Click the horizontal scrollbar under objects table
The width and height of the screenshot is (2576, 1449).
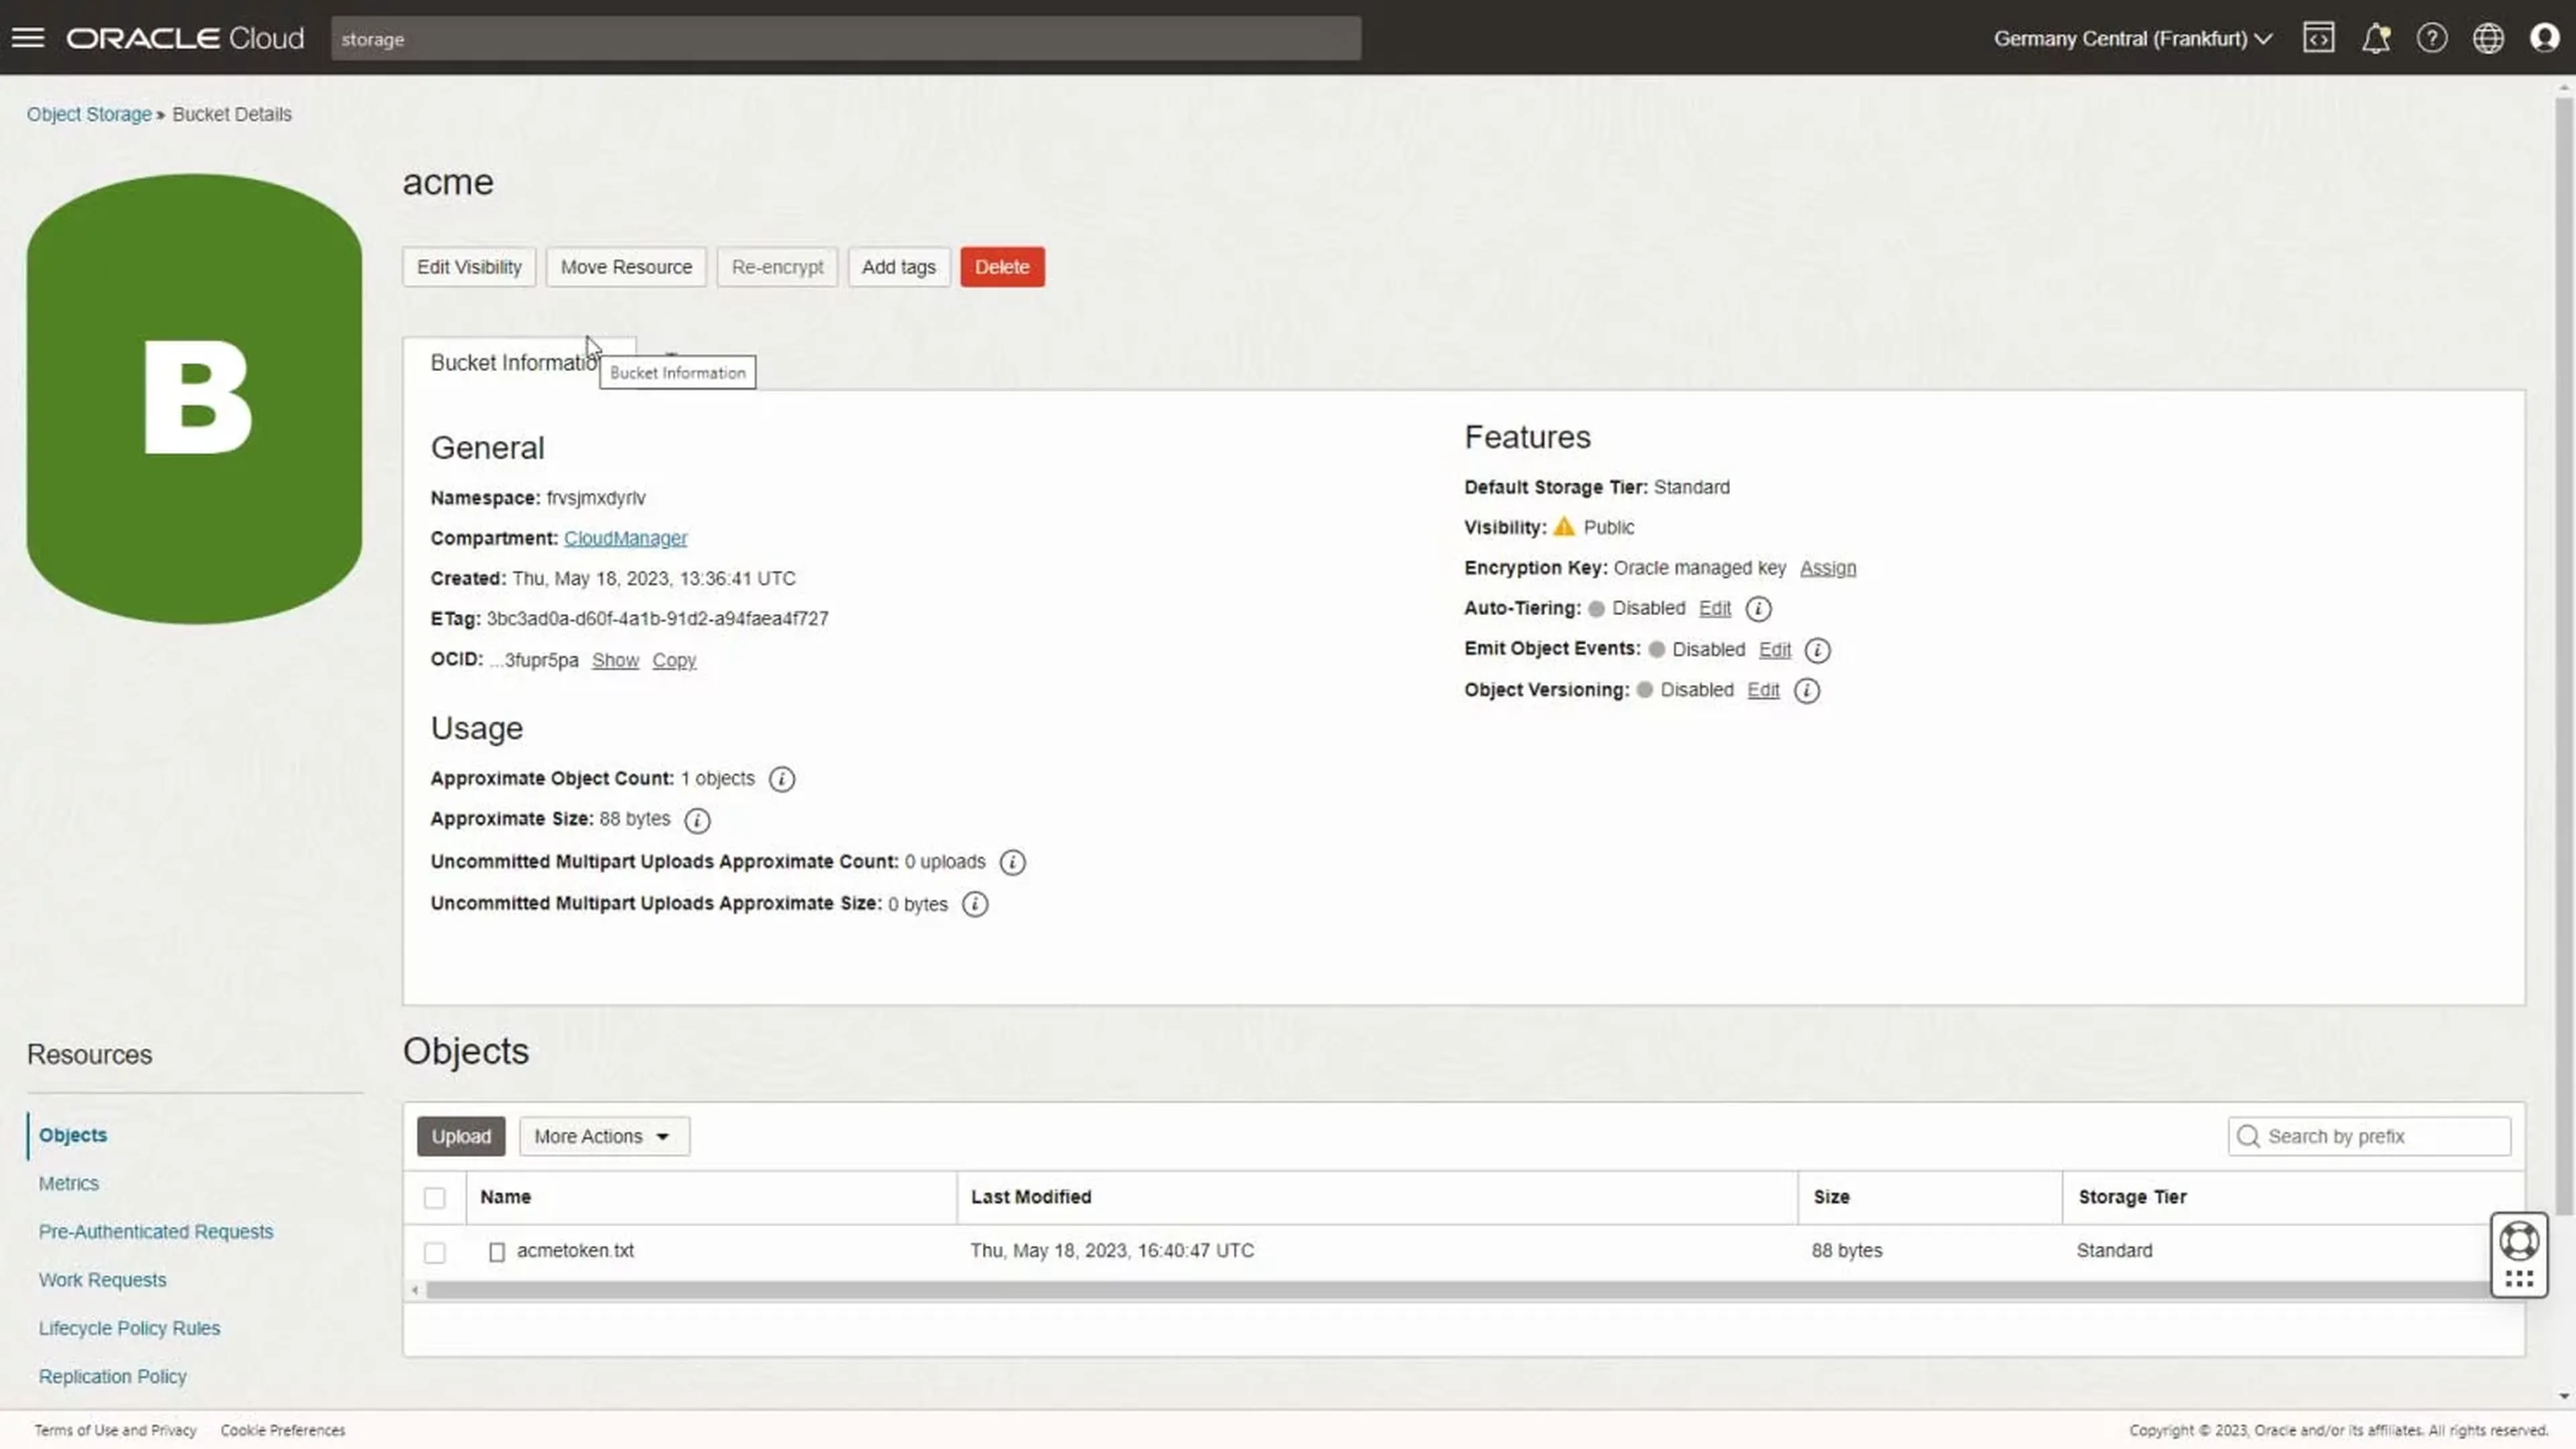click(1458, 1290)
